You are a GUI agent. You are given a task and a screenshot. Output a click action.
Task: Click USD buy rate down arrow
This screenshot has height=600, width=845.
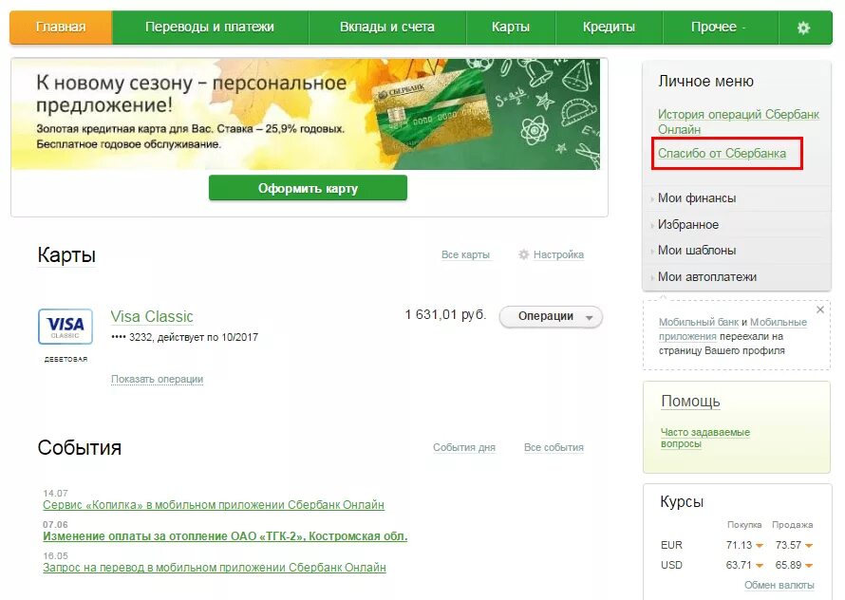coord(760,566)
